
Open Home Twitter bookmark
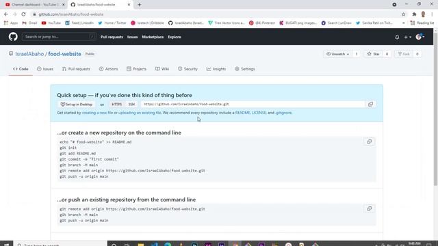point(112,23)
